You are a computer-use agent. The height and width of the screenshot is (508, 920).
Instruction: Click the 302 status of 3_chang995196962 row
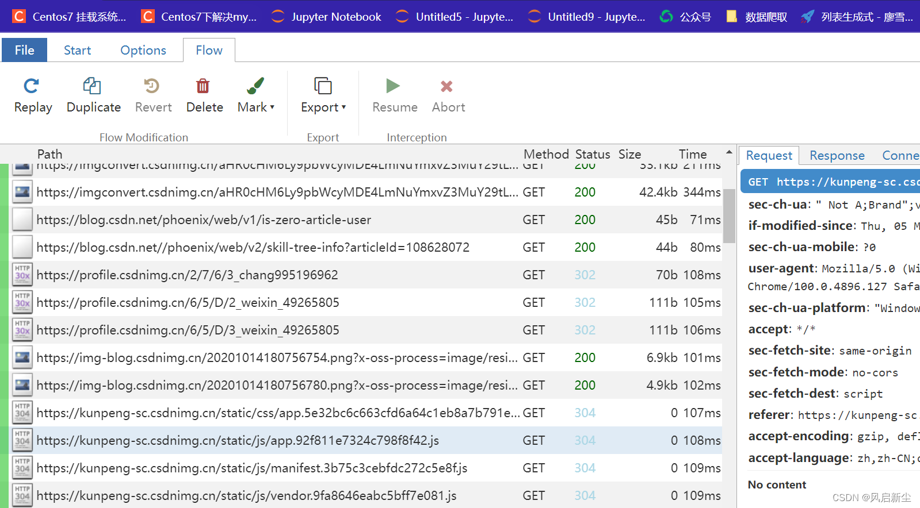(585, 275)
